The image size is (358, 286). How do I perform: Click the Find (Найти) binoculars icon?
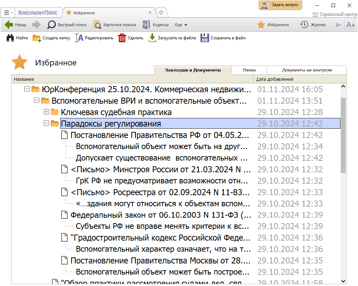coord(17,38)
